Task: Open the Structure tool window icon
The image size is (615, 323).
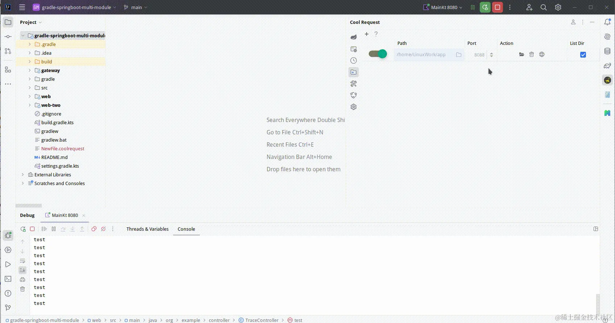Action: [8, 69]
